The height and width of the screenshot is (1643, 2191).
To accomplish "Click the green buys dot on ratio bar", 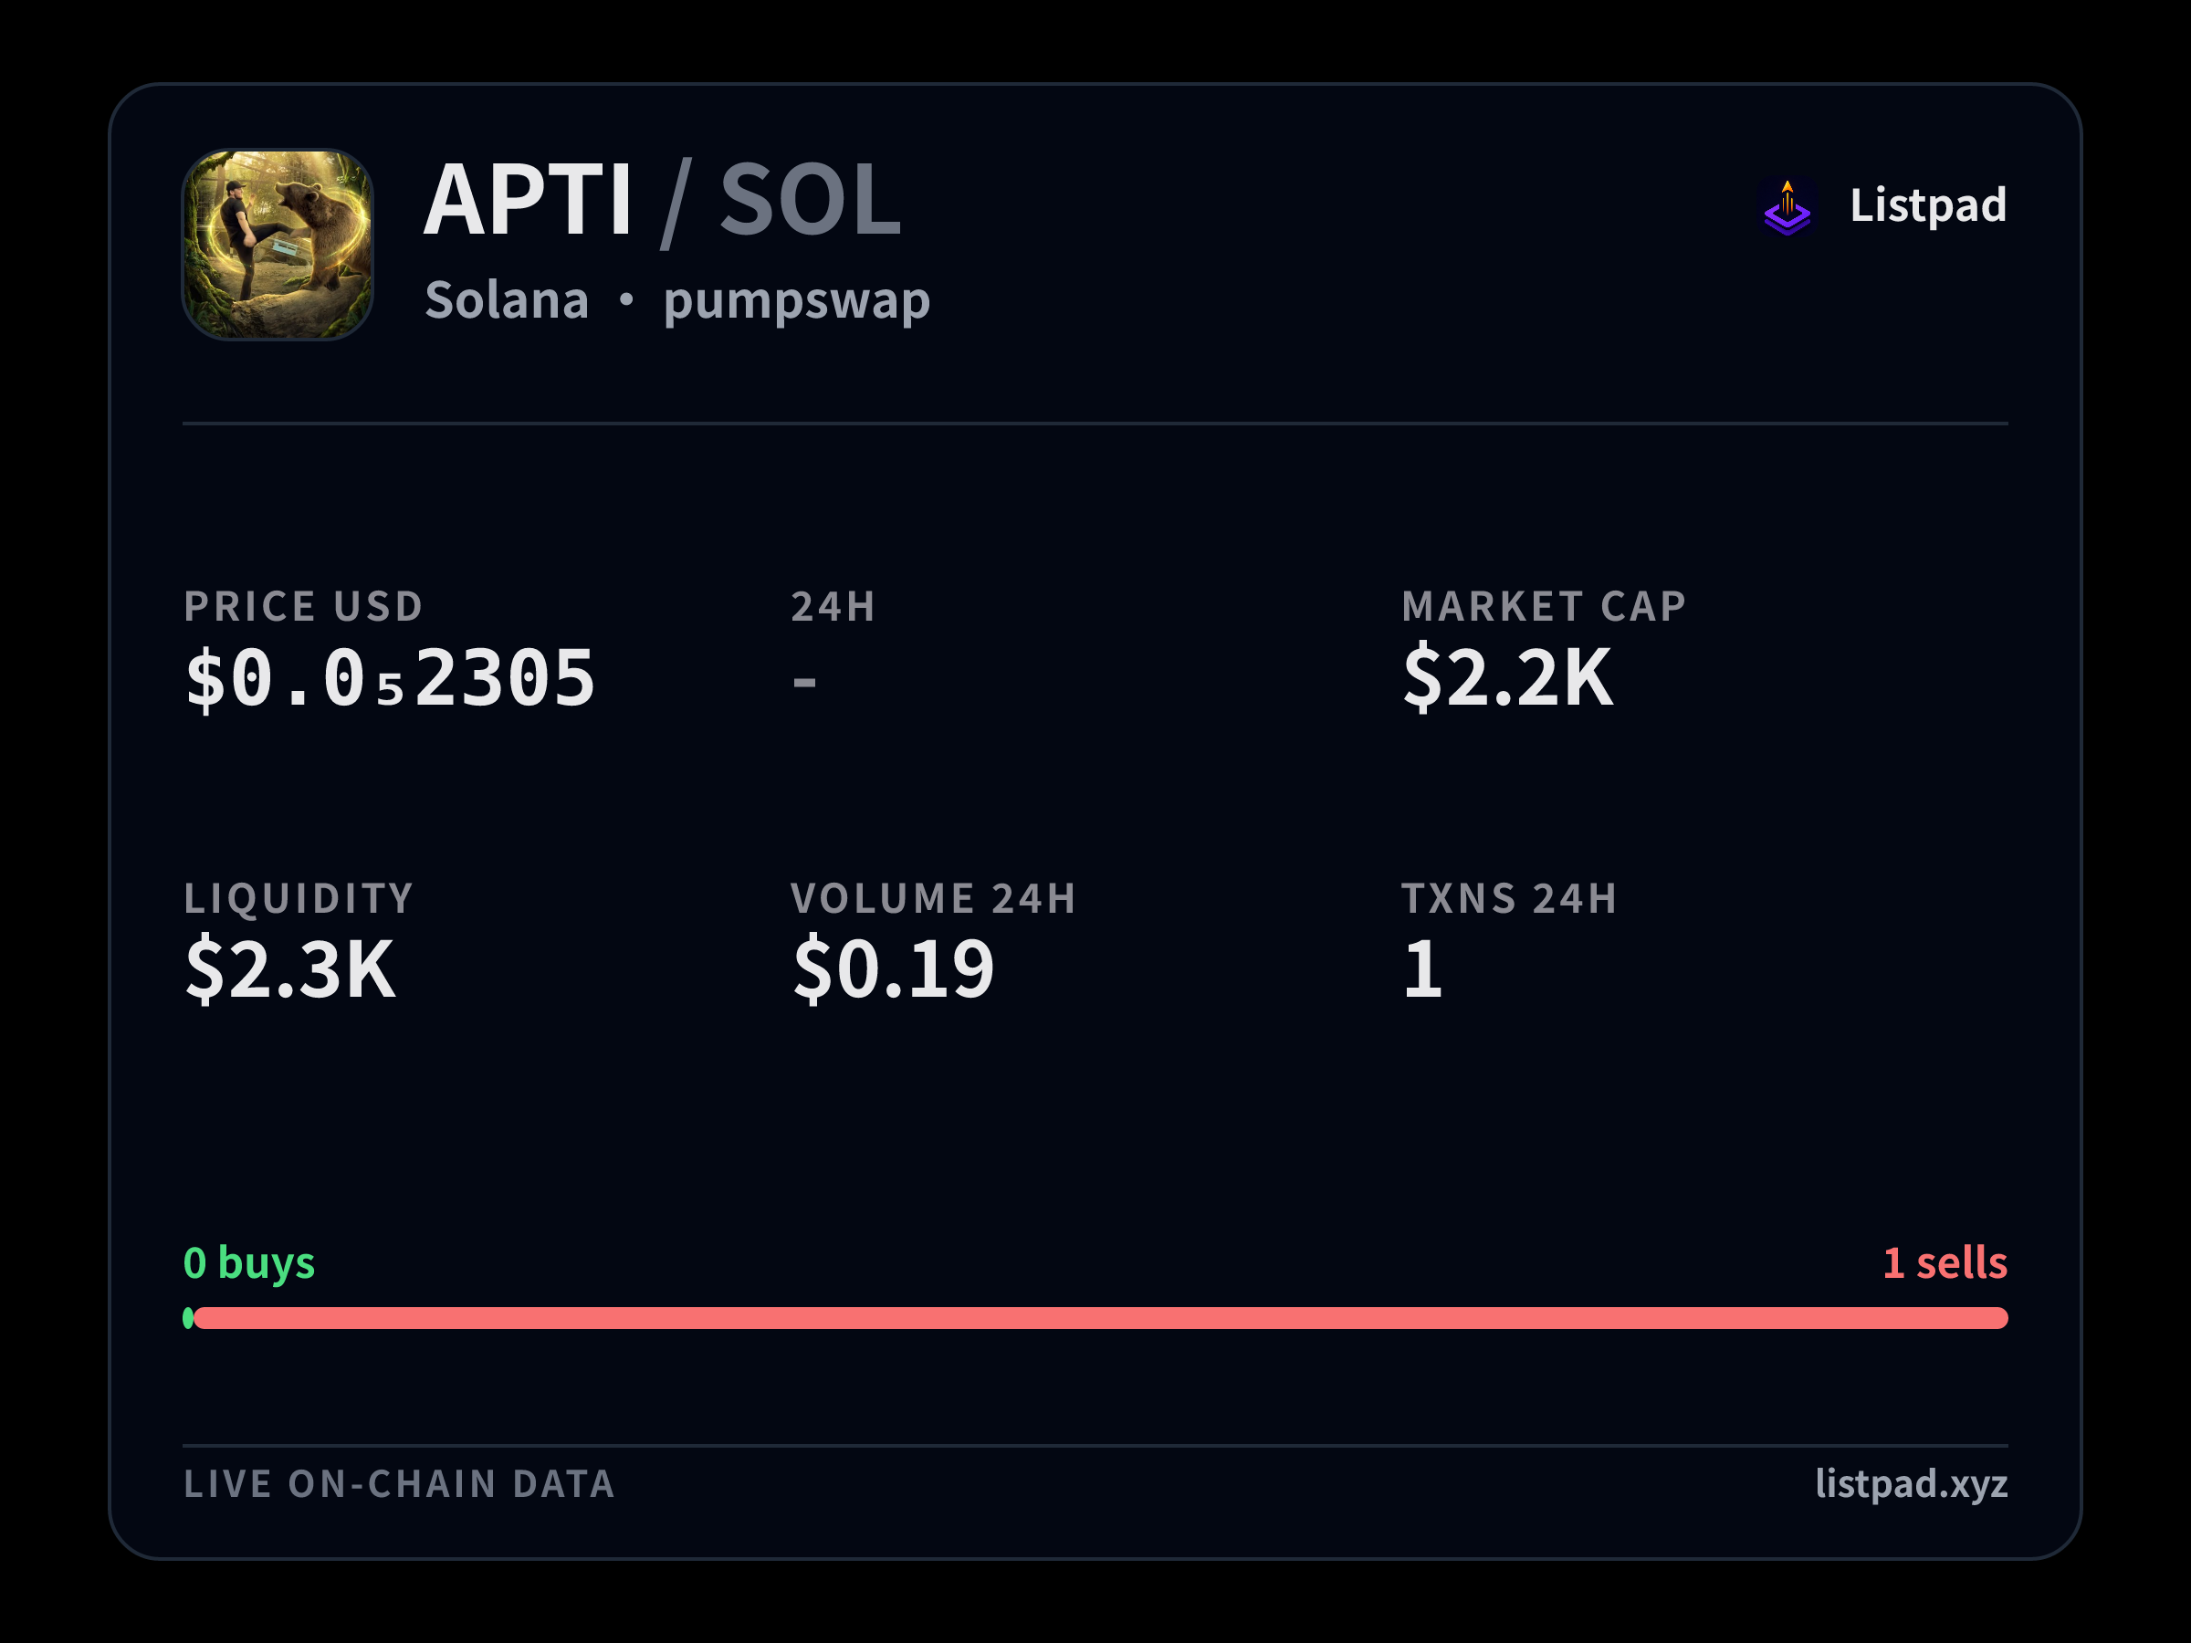I will 188,1318.
